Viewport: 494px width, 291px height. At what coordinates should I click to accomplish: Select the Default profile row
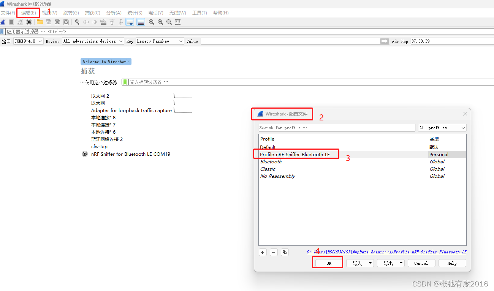pos(362,147)
